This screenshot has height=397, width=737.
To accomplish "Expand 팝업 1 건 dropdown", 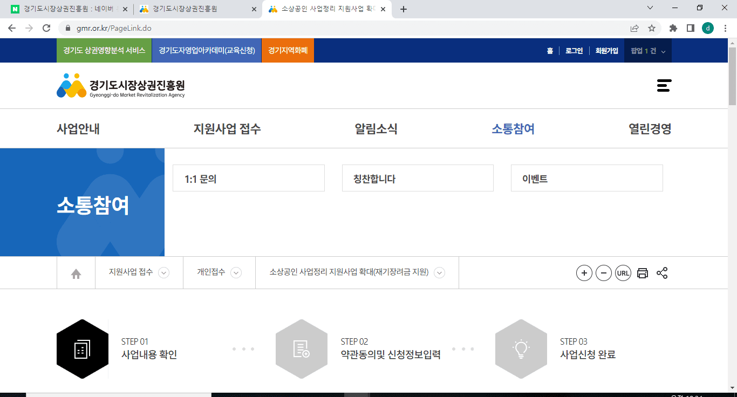I will (x=648, y=51).
